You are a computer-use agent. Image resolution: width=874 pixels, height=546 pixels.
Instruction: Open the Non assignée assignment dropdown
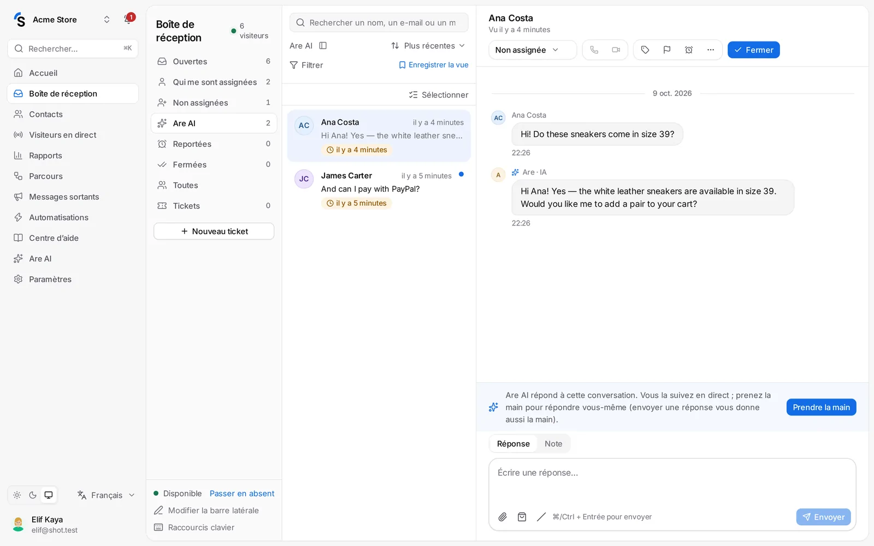pyautogui.click(x=533, y=50)
